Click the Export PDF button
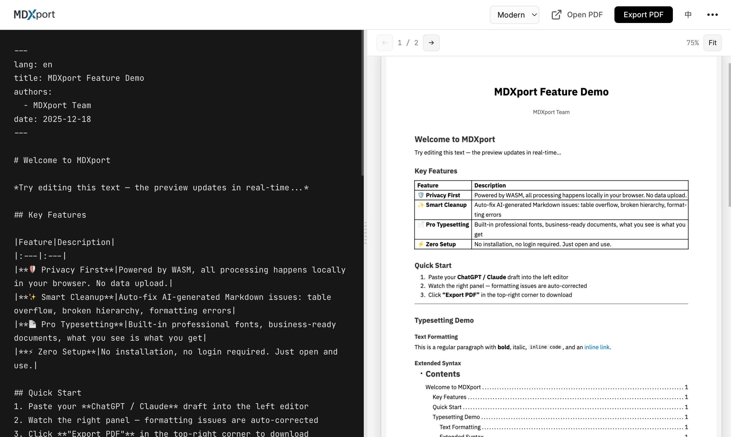 [644, 14]
